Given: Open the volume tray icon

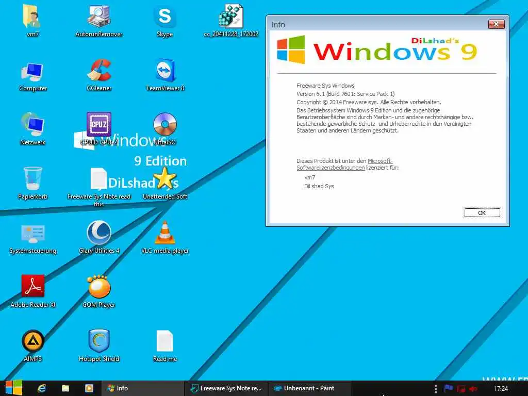Looking at the screenshot, I should coord(473,389).
